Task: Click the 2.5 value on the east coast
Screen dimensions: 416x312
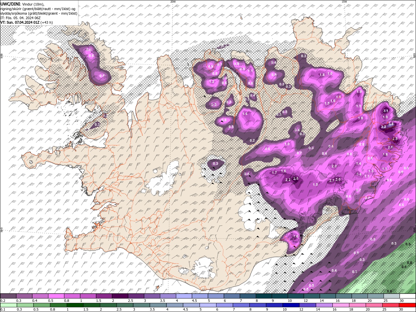Action: click(x=395, y=139)
